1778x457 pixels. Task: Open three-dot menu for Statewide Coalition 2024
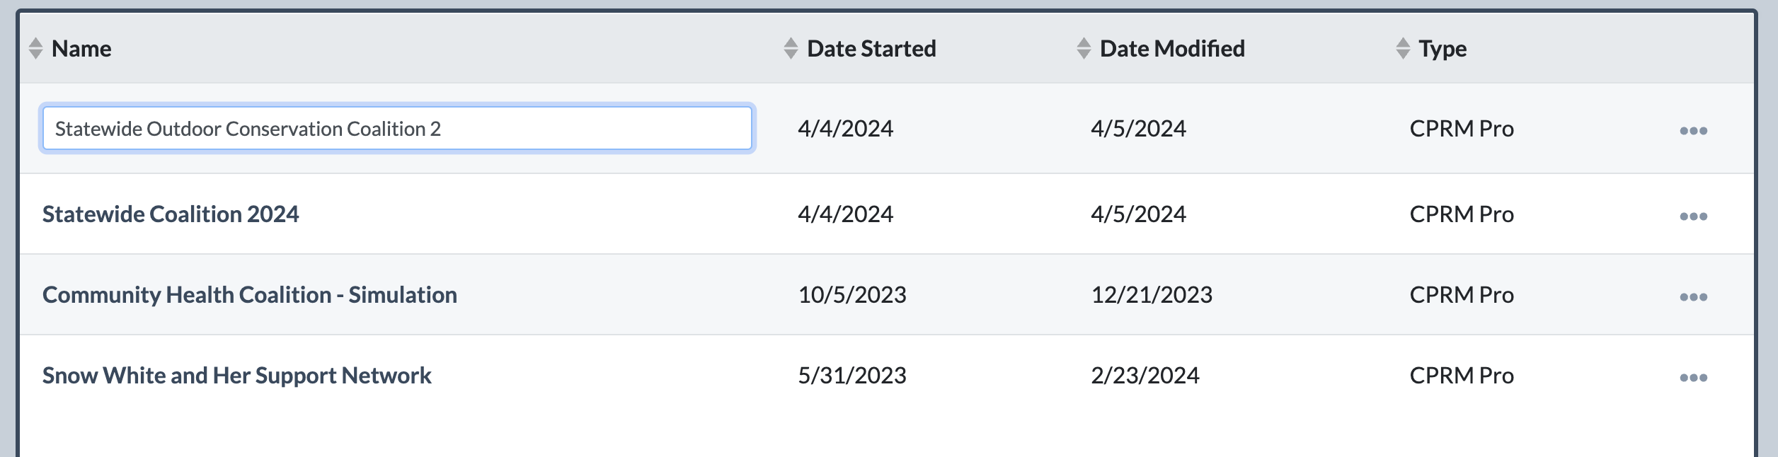coord(1693,216)
